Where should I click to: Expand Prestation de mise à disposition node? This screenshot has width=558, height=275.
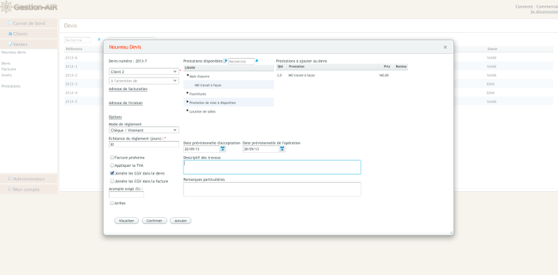pyautogui.click(x=188, y=101)
